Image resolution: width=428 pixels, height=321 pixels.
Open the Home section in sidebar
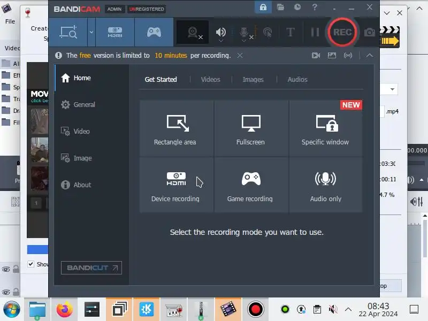[x=91, y=78]
